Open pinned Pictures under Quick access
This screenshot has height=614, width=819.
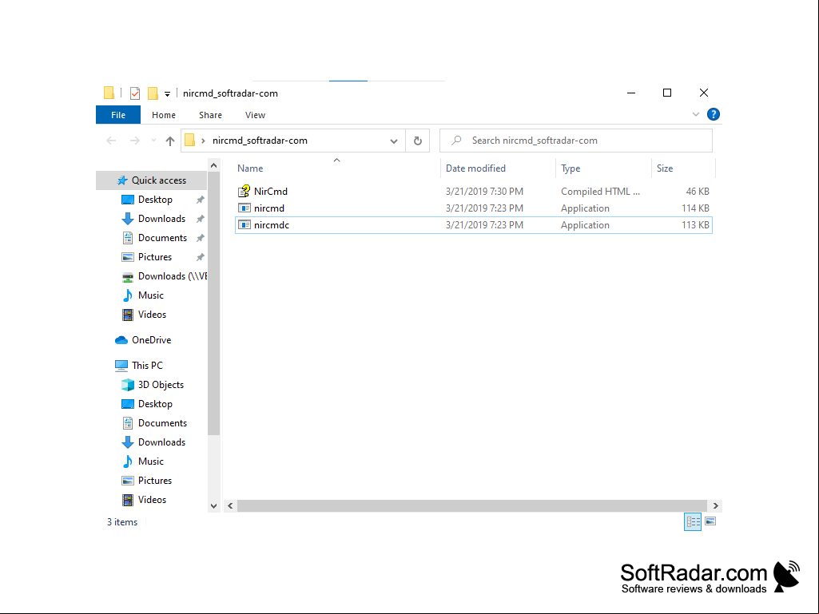point(154,257)
